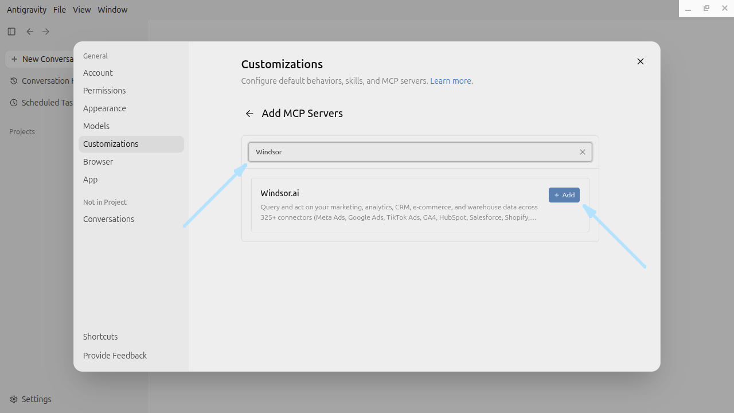Open Scheduled Tasks

point(40,103)
